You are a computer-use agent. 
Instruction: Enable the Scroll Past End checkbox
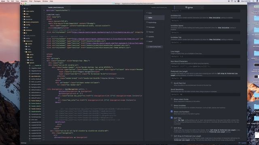(172, 83)
